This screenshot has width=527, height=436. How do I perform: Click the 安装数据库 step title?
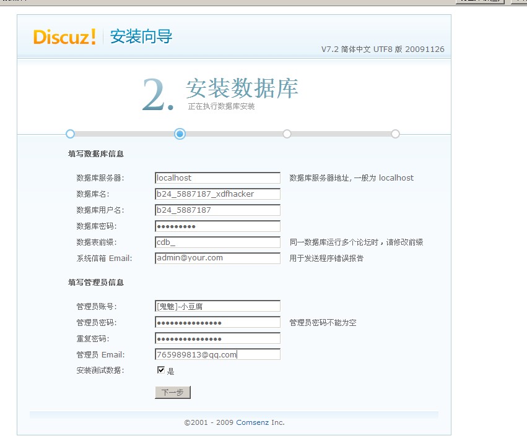242,88
